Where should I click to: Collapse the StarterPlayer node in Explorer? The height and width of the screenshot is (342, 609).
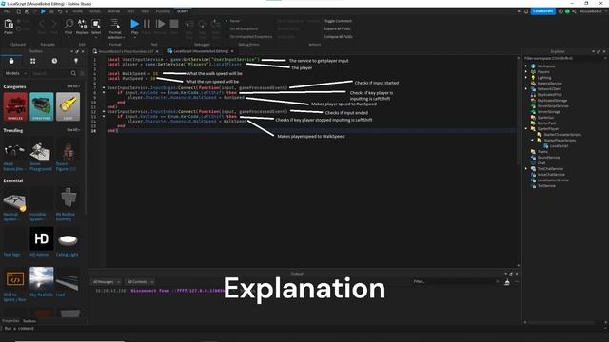[x=526, y=129]
